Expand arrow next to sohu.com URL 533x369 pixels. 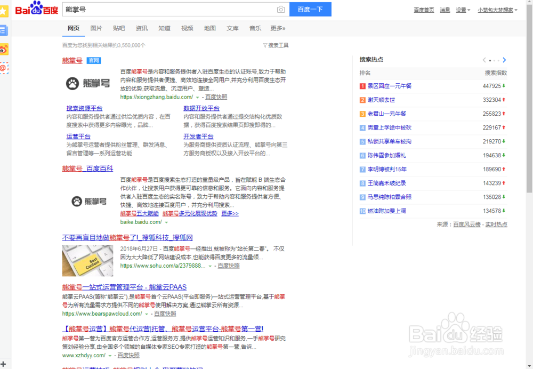click(x=210, y=266)
